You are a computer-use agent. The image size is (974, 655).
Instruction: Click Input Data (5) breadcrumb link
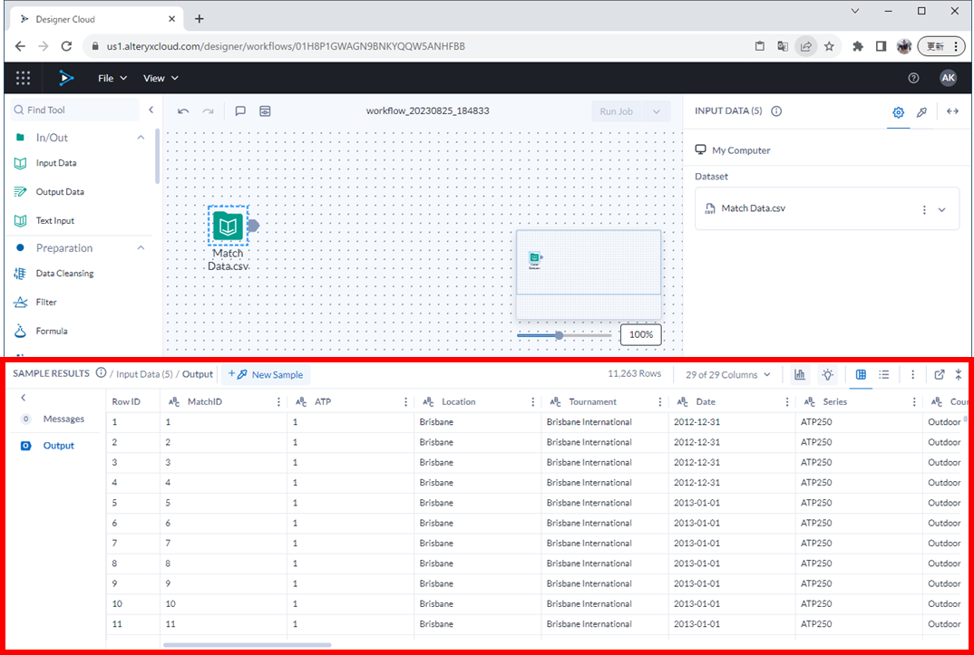pos(144,374)
